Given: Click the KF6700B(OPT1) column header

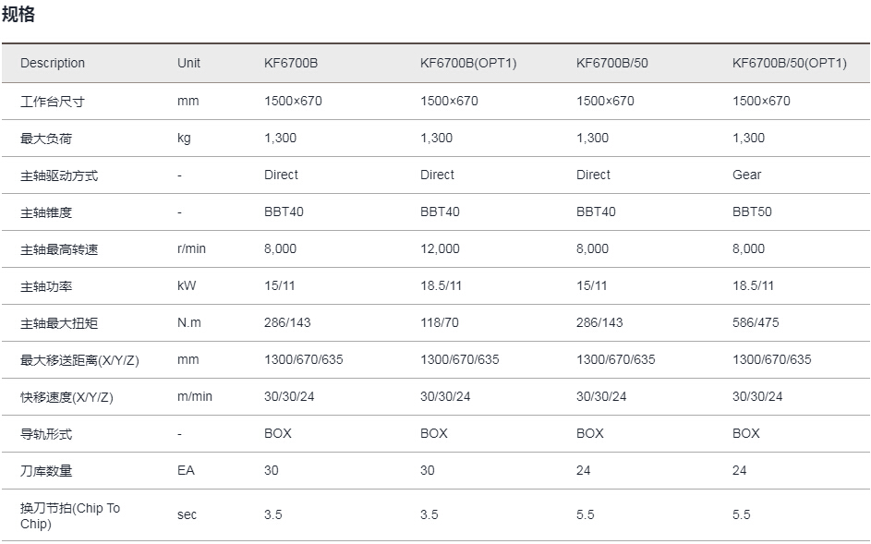Looking at the screenshot, I should pos(468,63).
